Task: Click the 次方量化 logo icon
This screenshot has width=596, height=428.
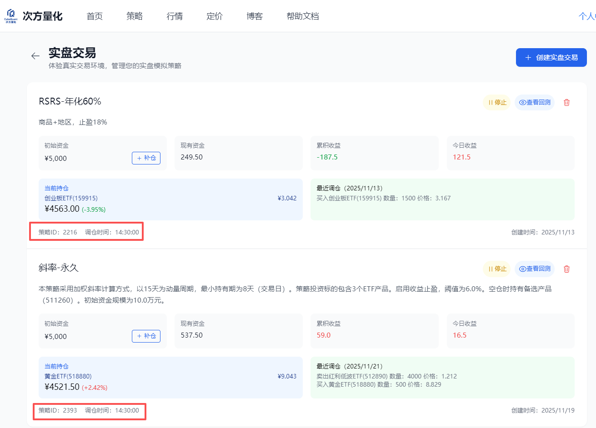Action: click(11, 15)
